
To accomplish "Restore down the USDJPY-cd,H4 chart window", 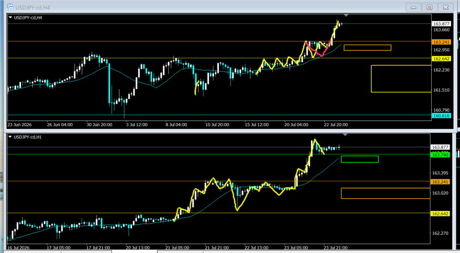I will 429,7.
